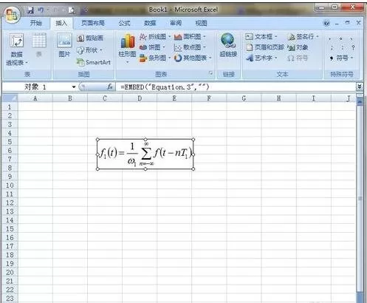Open the View (视图) tab
Image resolution: width=367 pixels, height=303 pixels.
click(x=201, y=23)
